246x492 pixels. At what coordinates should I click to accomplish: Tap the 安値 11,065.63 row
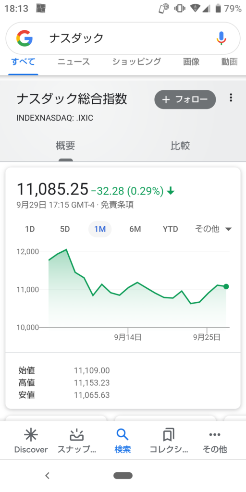64,395
